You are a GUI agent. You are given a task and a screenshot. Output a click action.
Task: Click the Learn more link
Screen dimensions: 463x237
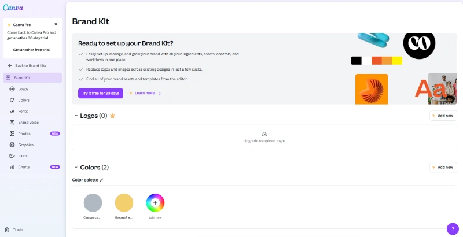click(x=145, y=93)
